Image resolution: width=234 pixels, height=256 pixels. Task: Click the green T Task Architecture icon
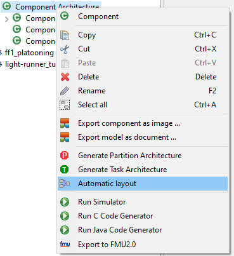pyautogui.click(x=64, y=170)
